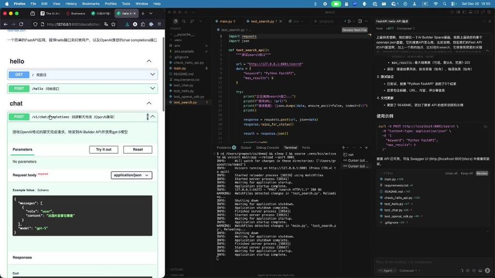Click voice input microphone in Cursor chat
The image size is (495, 278).
(x=488, y=270)
